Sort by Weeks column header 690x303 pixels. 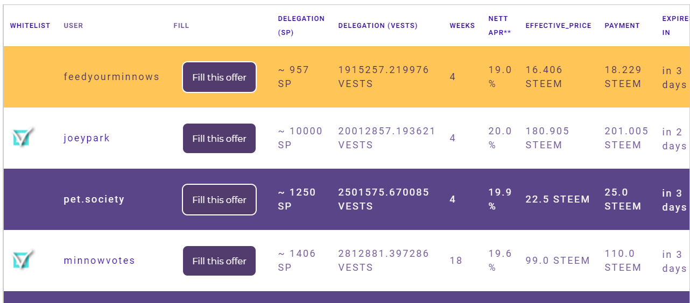click(x=462, y=26)
